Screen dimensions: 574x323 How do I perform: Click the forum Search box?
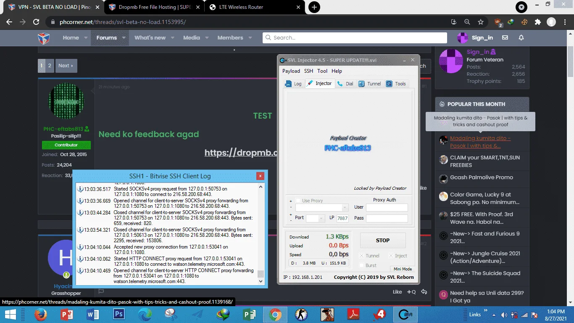(x=355, y=37)
